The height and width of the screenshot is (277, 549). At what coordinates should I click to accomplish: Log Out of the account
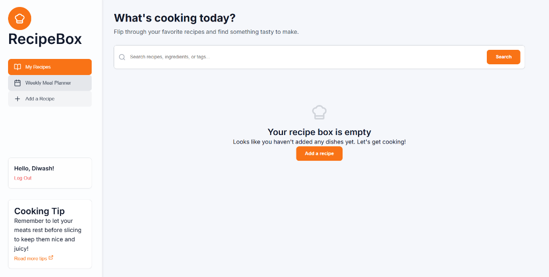[x=23, y=178]
